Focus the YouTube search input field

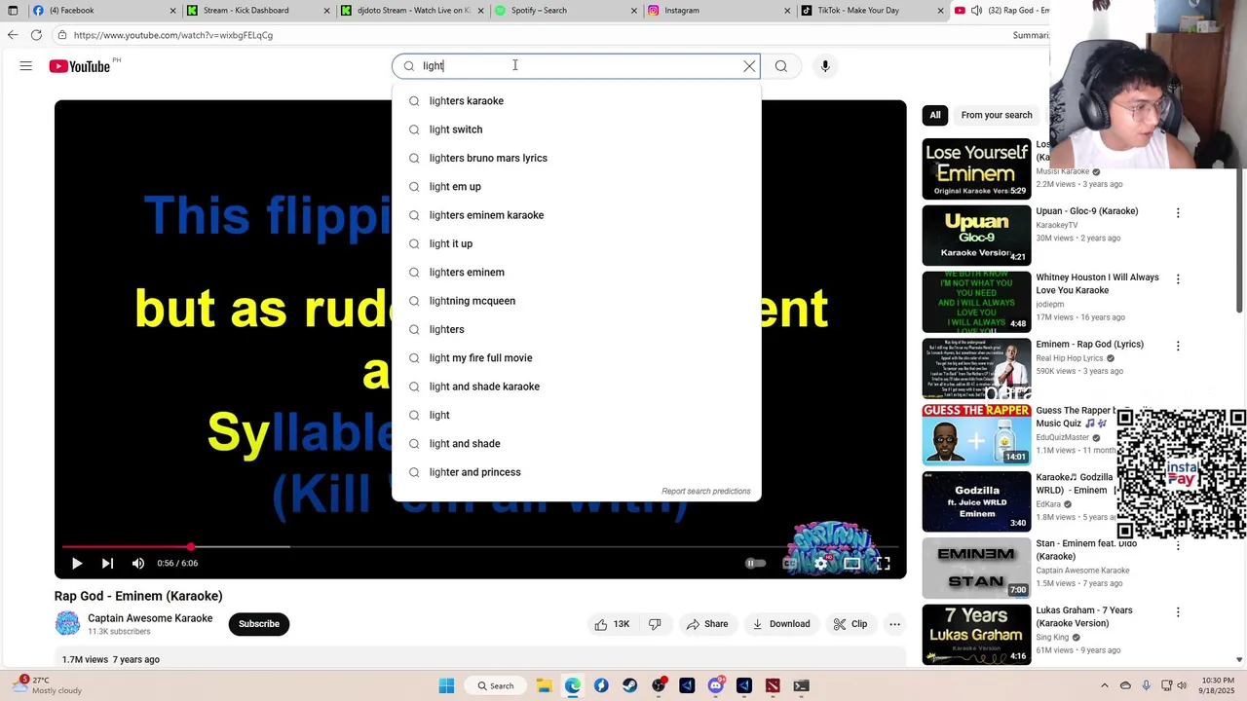(580, 66)
